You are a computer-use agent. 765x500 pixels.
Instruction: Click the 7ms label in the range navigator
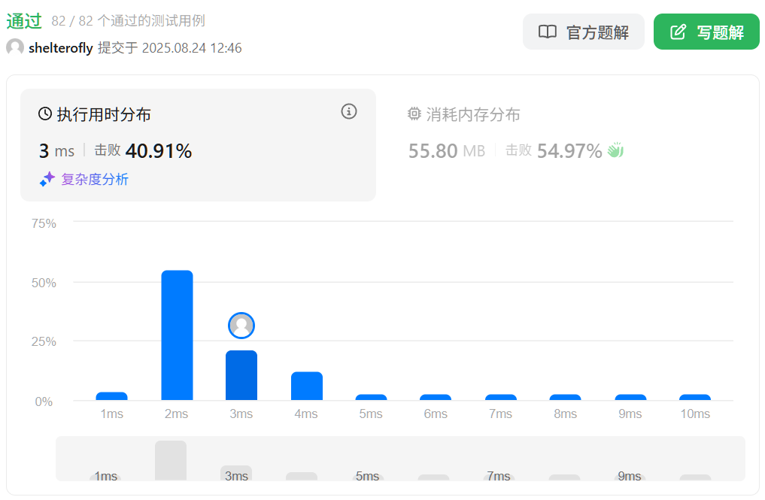(499, 476)
